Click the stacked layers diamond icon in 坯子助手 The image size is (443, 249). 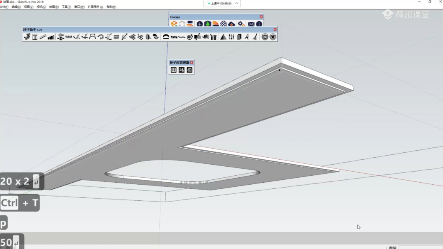coord(132,37)
